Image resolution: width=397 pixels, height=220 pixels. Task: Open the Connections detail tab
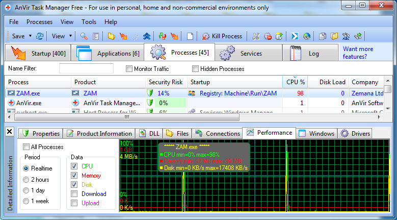(x=217, y=133)
